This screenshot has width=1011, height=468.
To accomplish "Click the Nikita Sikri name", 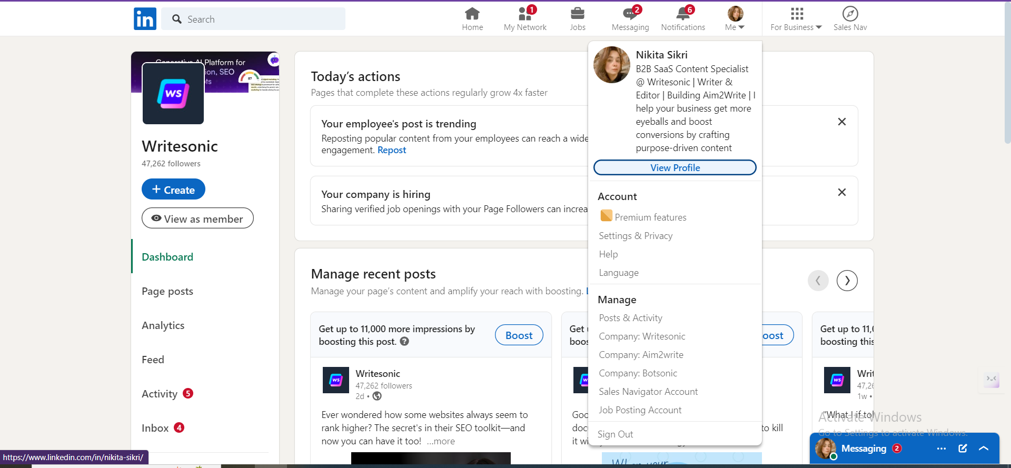I will click(x=661, y=55).
